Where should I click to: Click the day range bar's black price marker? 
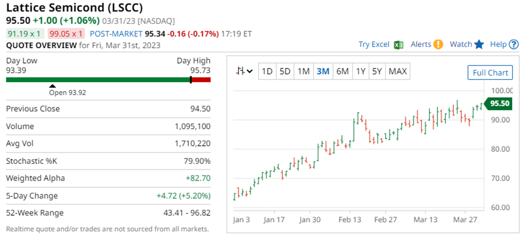click(191, 80)
